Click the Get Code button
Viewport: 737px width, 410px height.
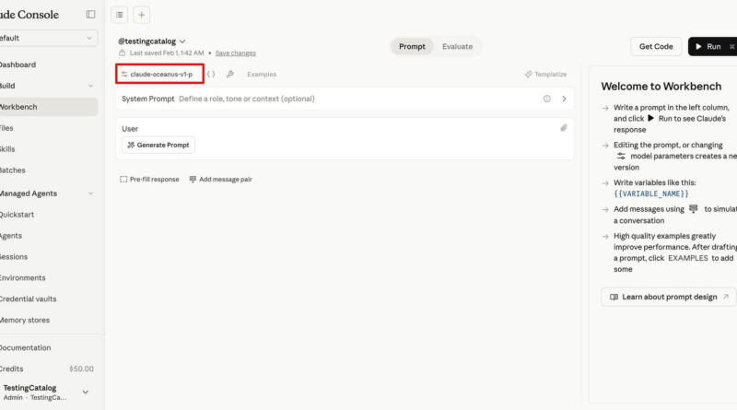click(x=656, y=47)
